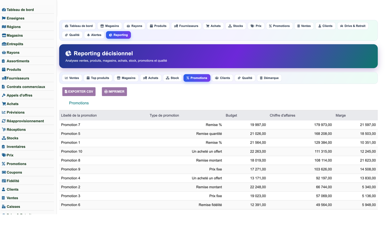Open the Achats report sub-tab

[x=151, y=78]
